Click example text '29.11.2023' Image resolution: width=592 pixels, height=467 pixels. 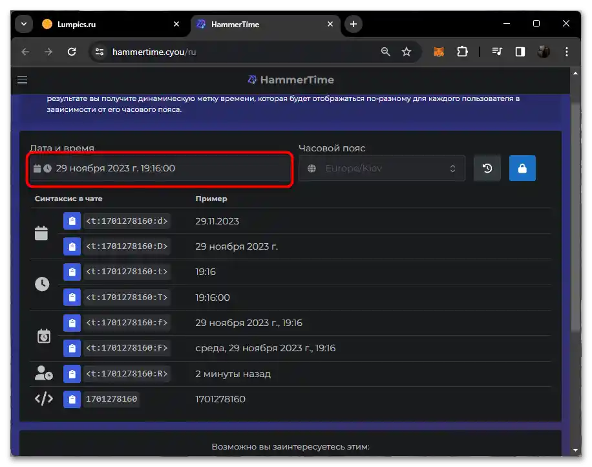pyautogui.click(x=217, y=221)
